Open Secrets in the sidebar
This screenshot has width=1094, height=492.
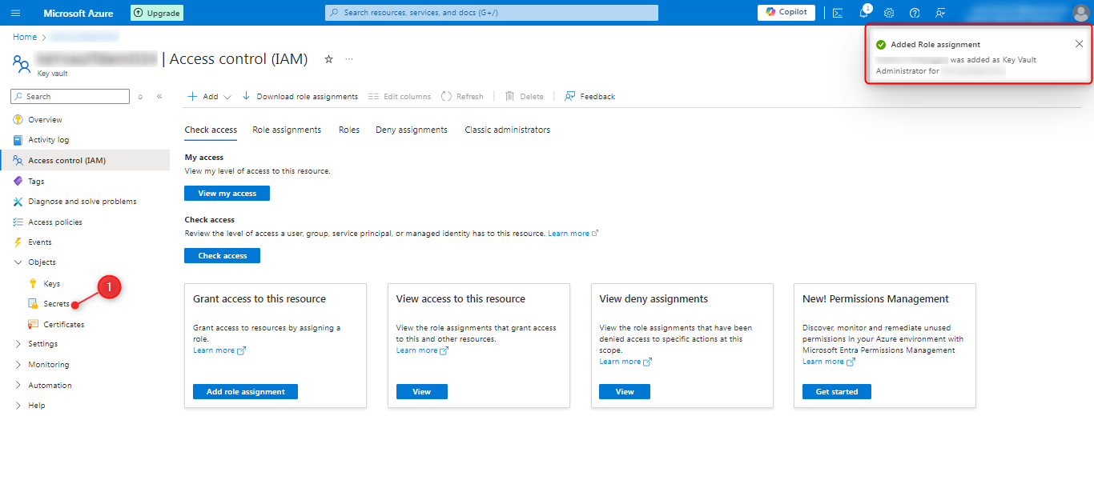[56, 304]
